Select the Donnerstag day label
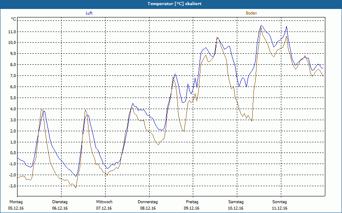The image size is (342, 213). pyautogui.click(x=147, y=202)
